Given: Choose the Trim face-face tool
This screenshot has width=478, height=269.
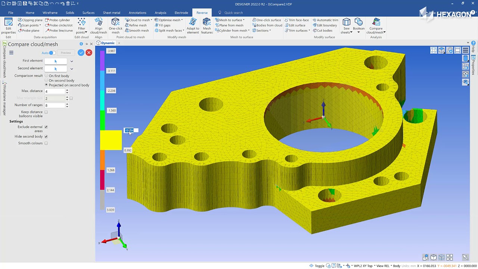Looking at the screenshot, I should point(297,20).
